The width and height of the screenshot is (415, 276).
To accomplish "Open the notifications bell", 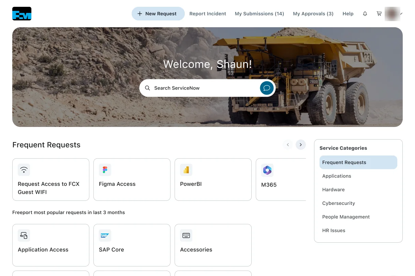I will click(x=365, y=14).
